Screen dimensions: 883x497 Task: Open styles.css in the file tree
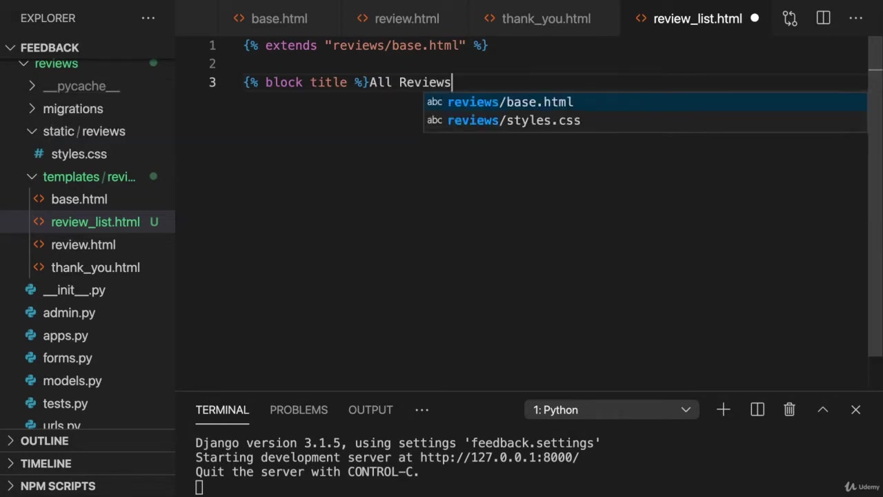tap(79, 154)
